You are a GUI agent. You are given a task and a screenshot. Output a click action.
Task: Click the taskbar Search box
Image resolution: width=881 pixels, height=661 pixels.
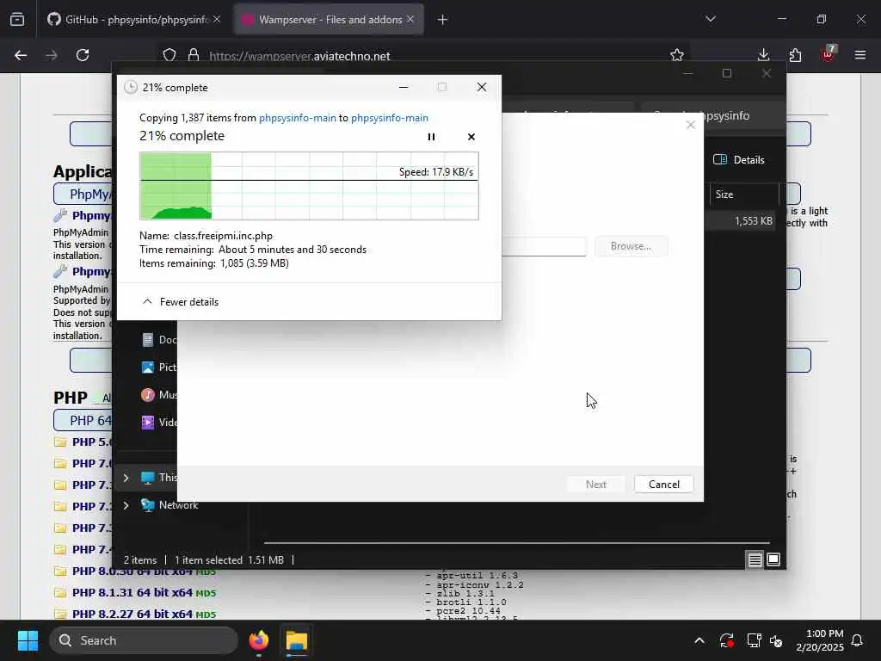click(x=144, y=640)
